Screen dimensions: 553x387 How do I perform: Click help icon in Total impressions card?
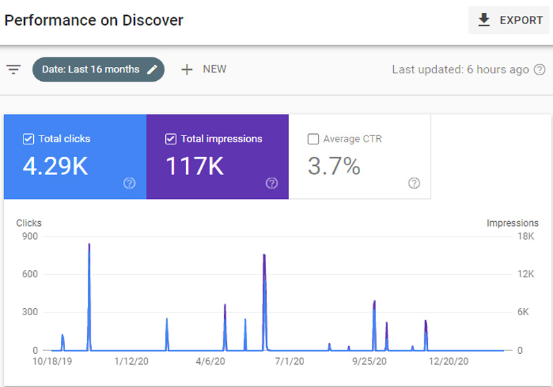tap(272, 183)
